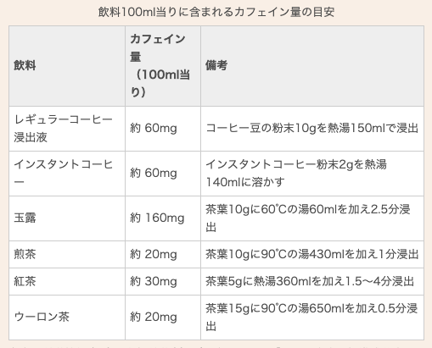This screenshot has width=432, height=348.
Task: Select the 煎茶 約 20mg value
Action: [154, 254]
